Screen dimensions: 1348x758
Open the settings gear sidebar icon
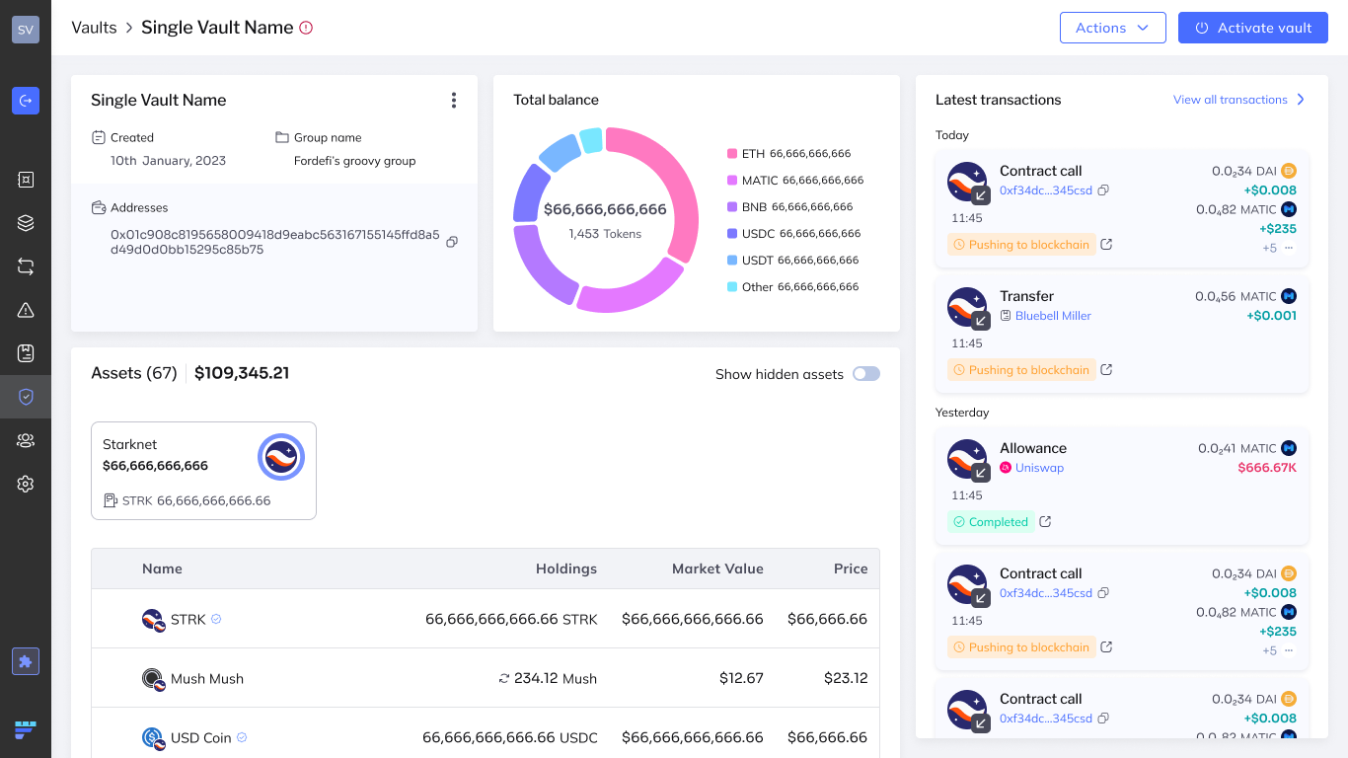click(x=26, y=484)
